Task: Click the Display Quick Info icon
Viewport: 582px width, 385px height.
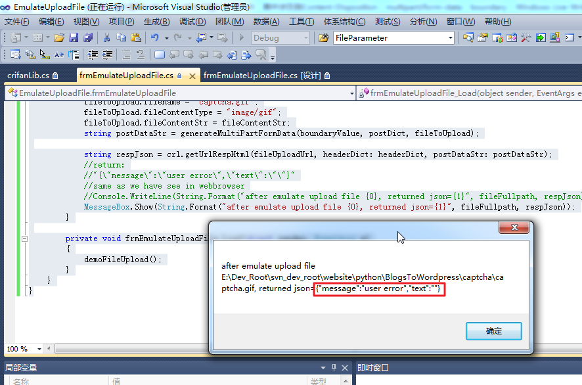Action: click(x=45, y=55)
